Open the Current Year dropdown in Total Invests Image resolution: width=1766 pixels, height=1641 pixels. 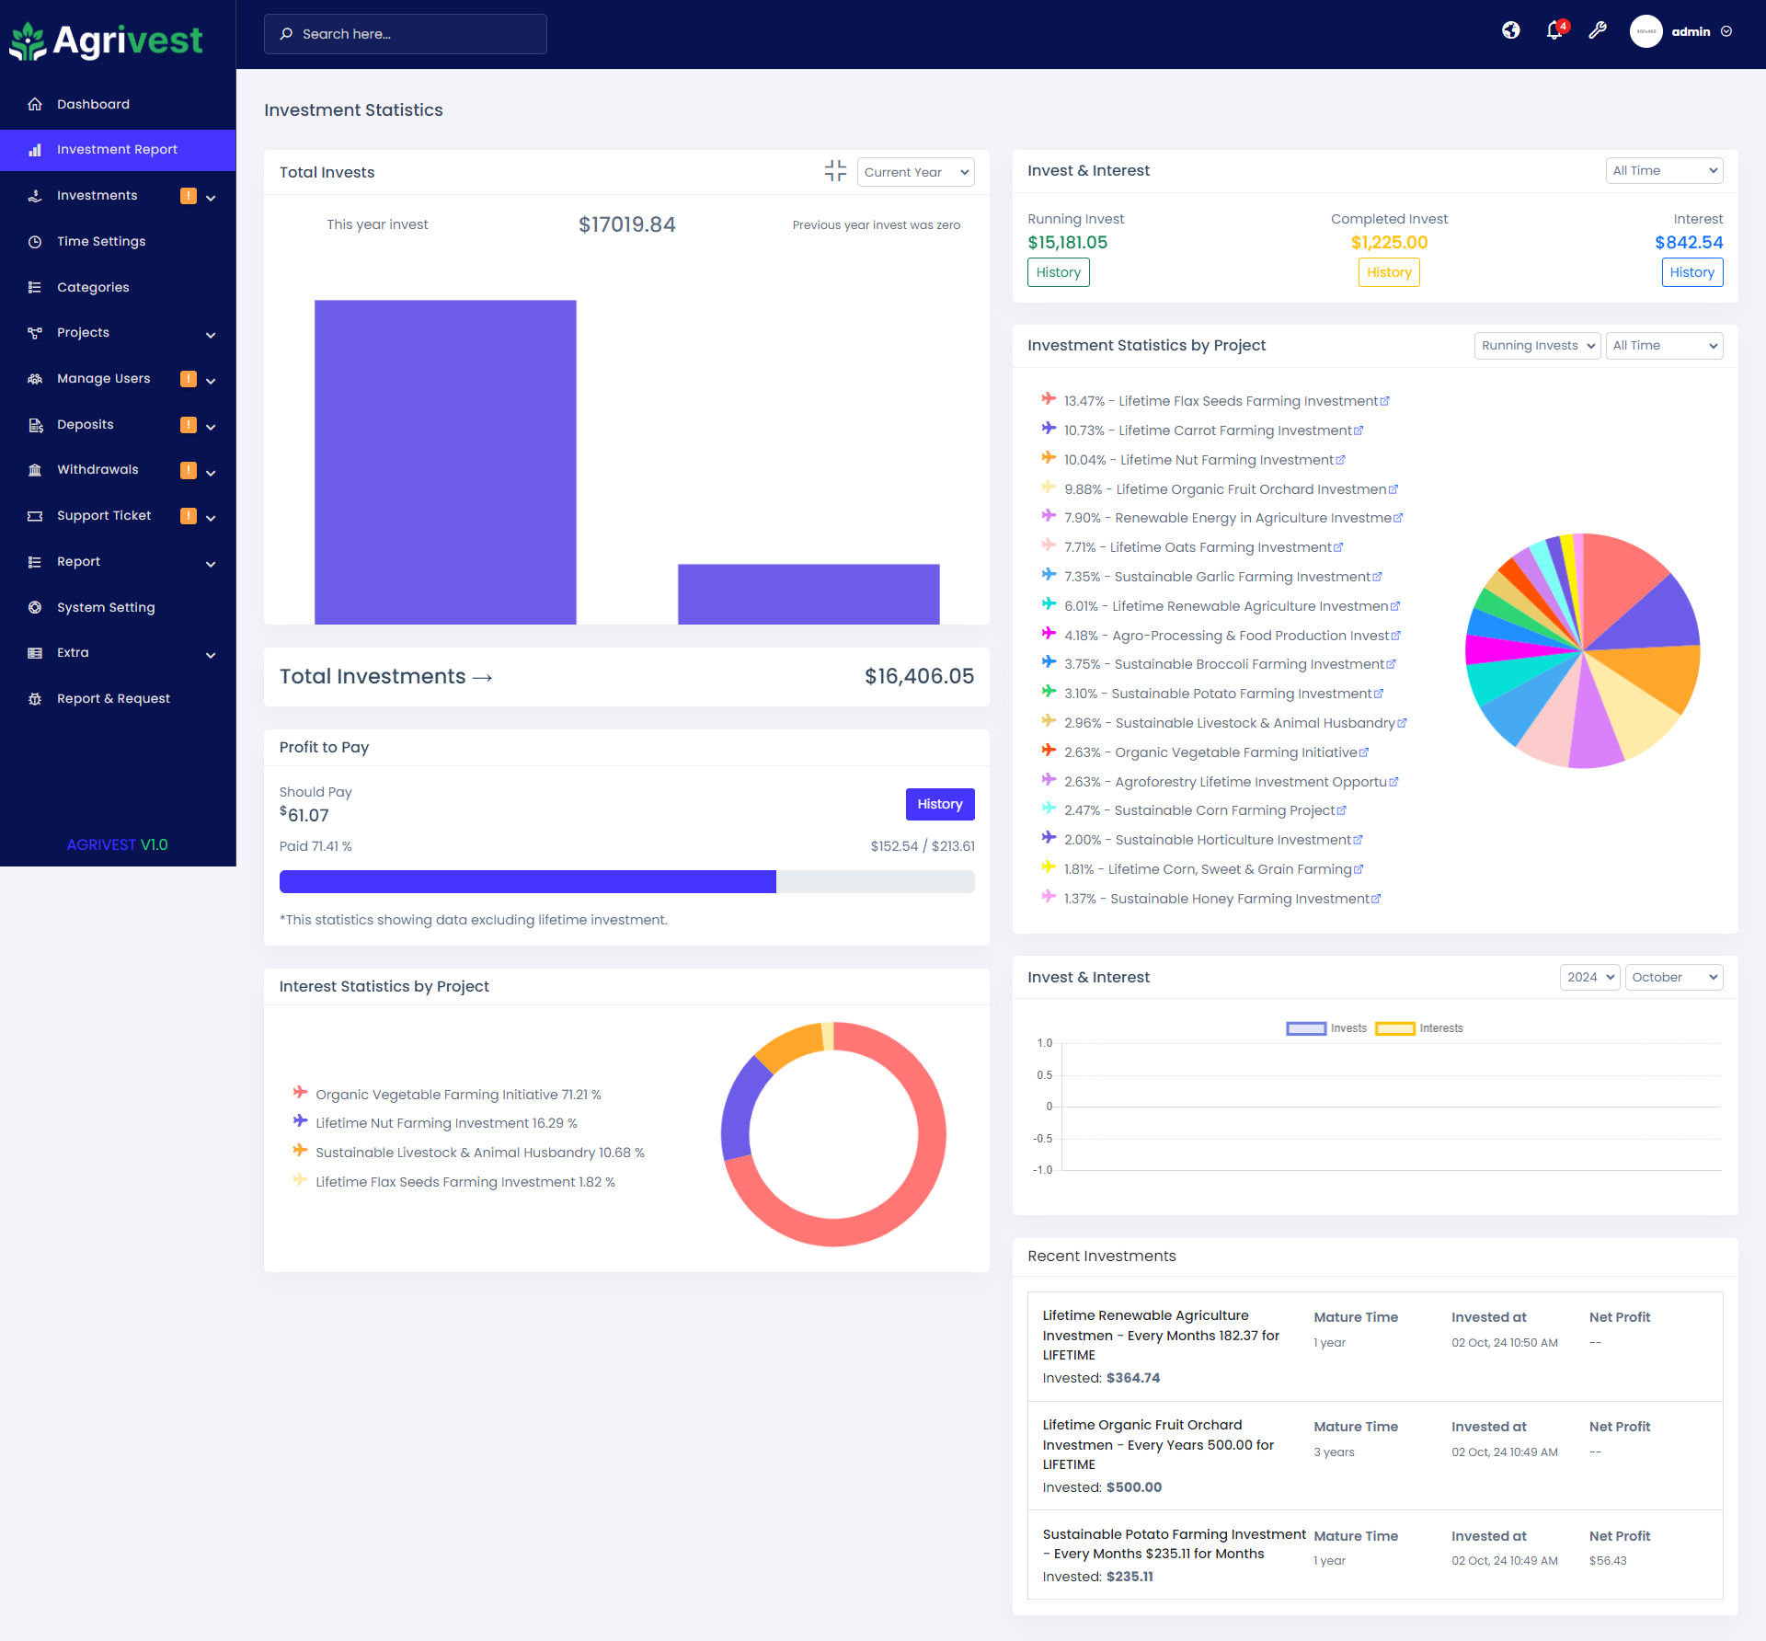(x=915, y=172)
